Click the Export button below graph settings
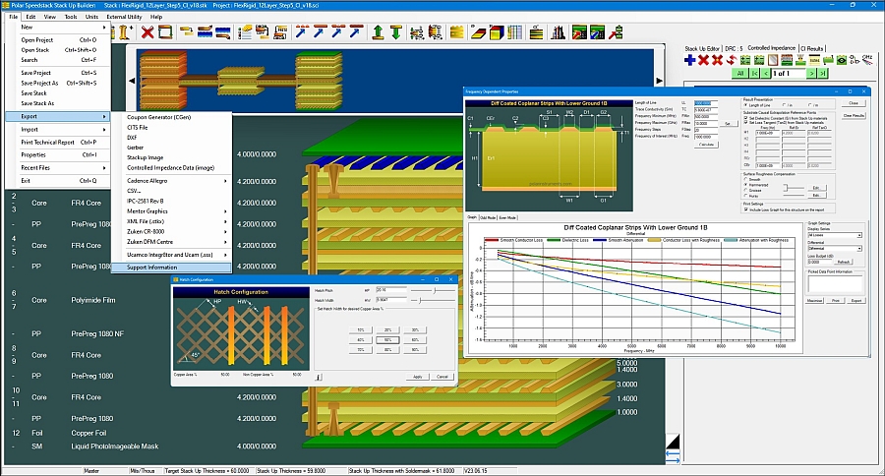 pos(856,300)
